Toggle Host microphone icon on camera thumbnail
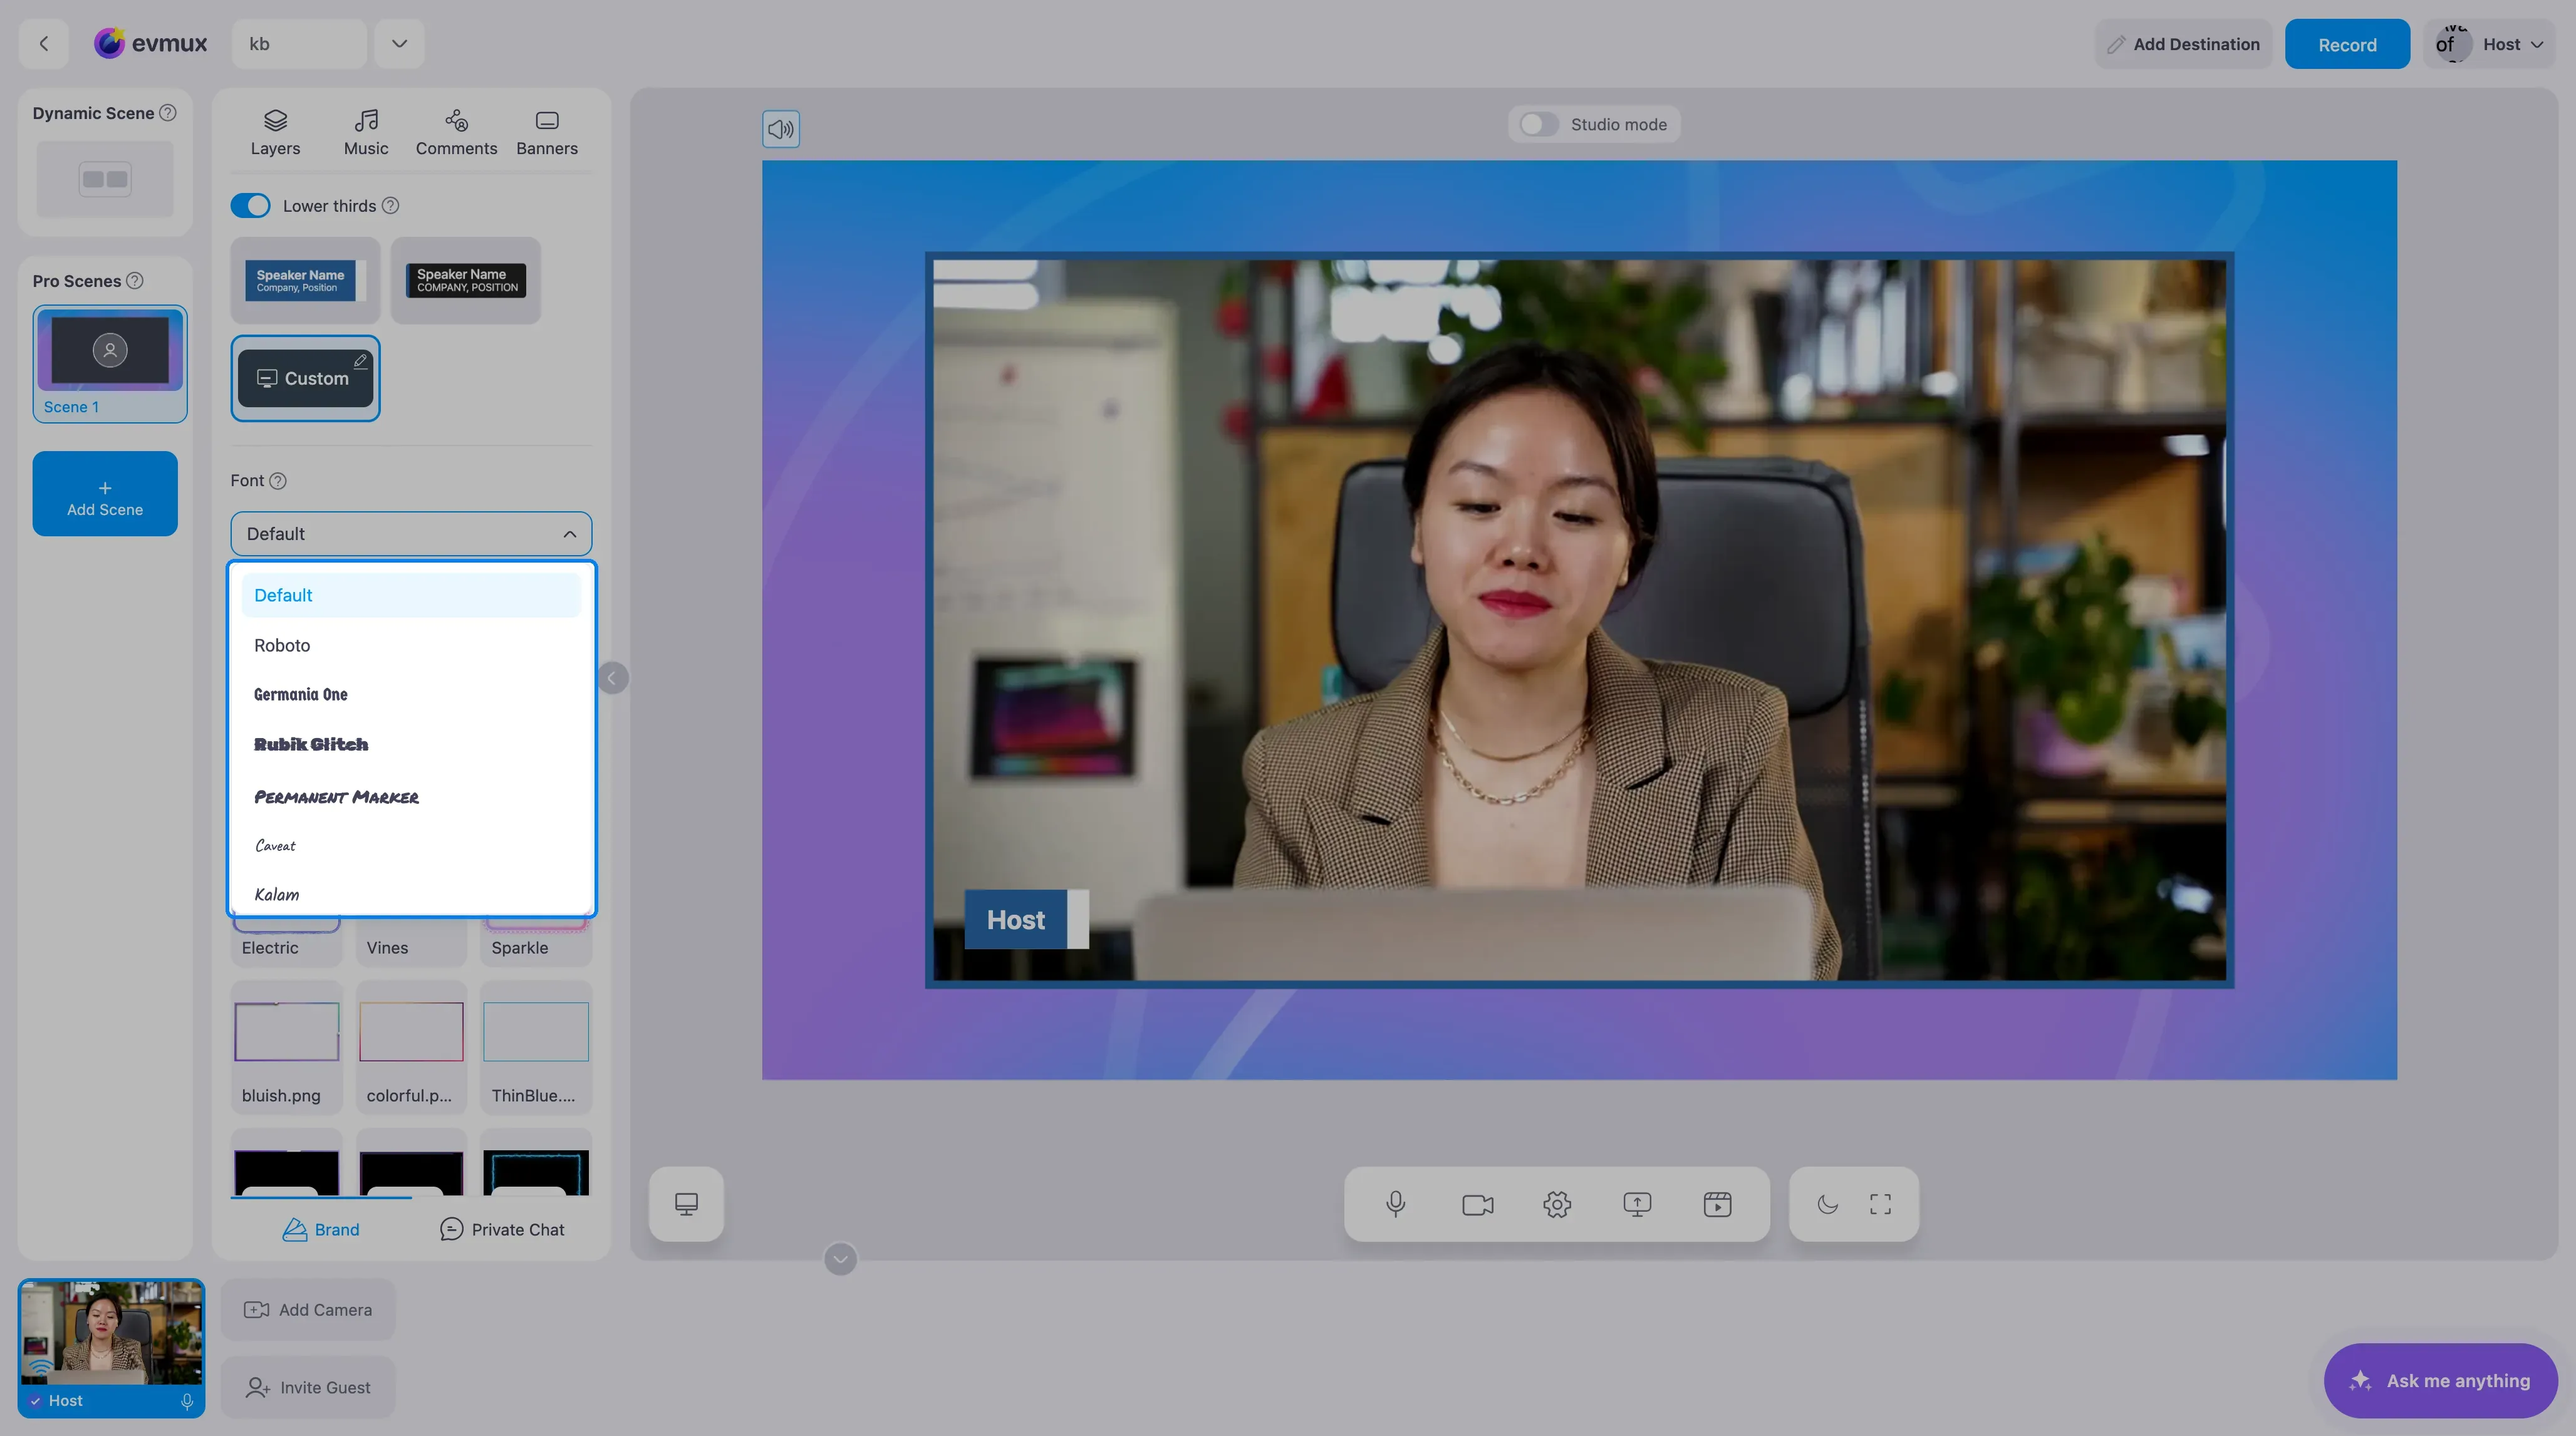Image resolution: width=2576 pixels, height=1436 pixels. [187, 1401]
